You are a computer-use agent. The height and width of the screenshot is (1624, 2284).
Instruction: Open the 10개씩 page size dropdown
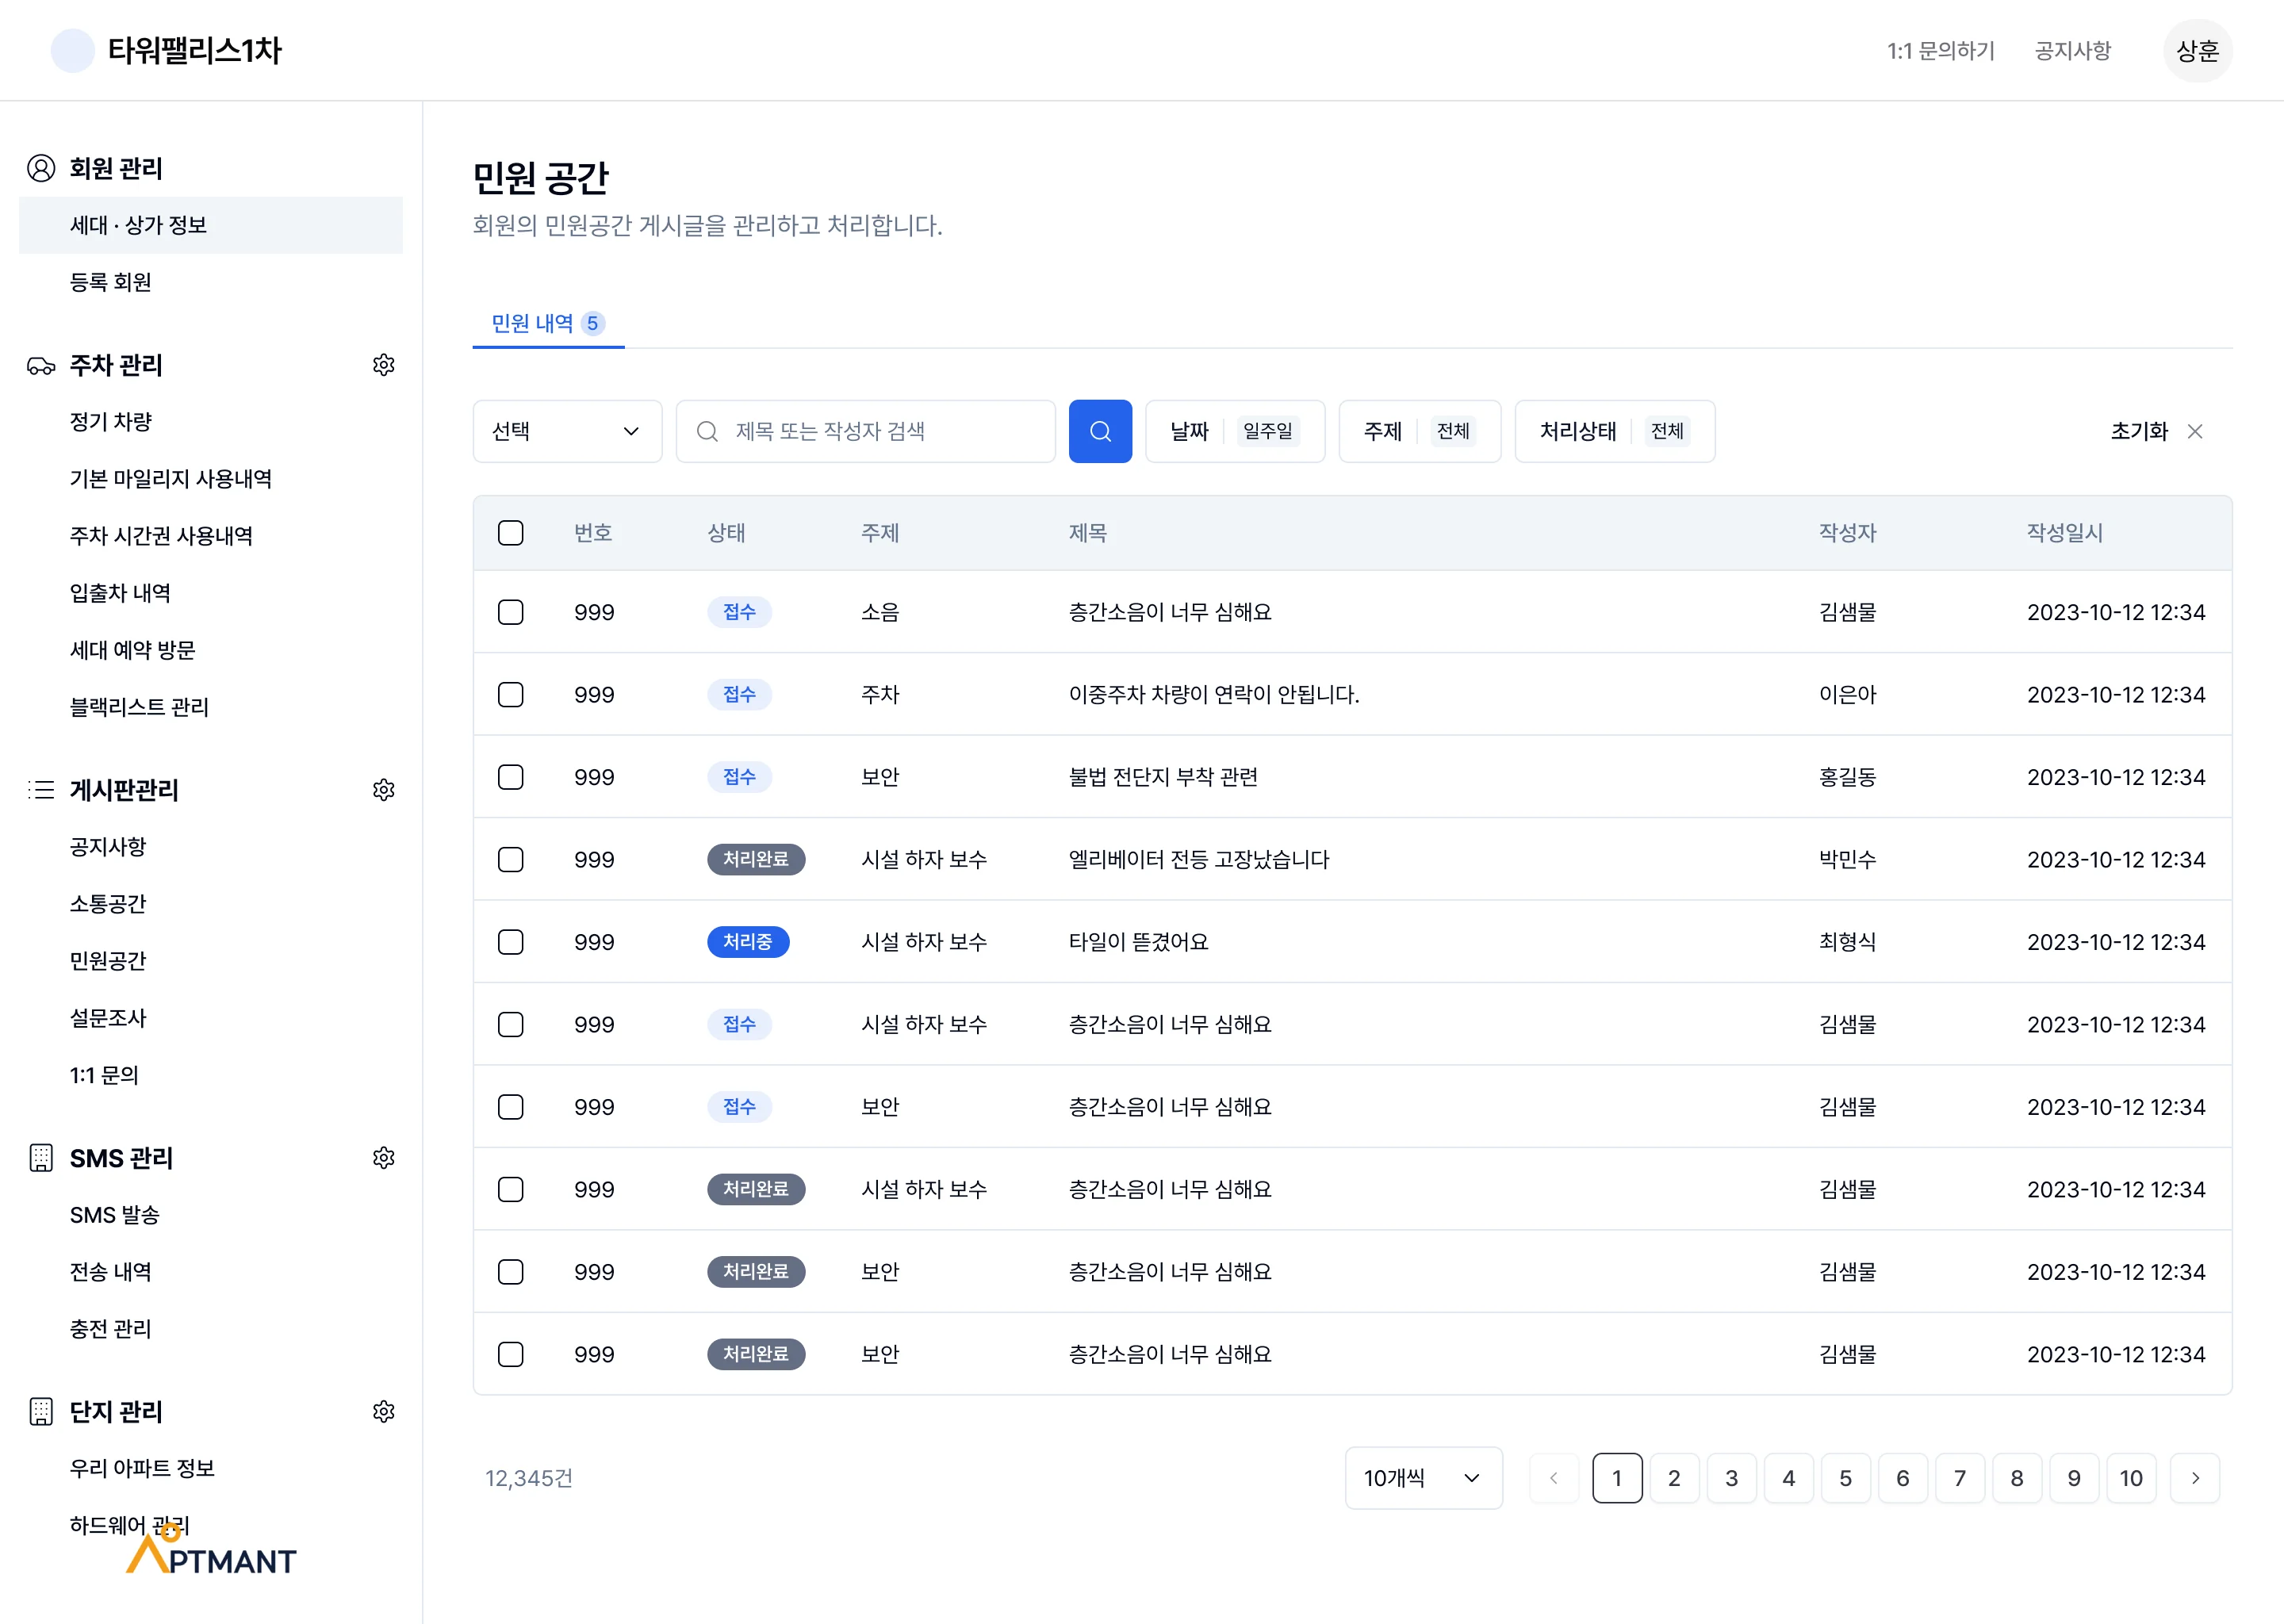coord(1422,1478)
